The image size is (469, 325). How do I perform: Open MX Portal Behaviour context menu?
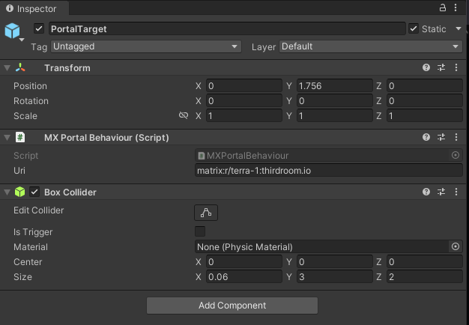455,138
